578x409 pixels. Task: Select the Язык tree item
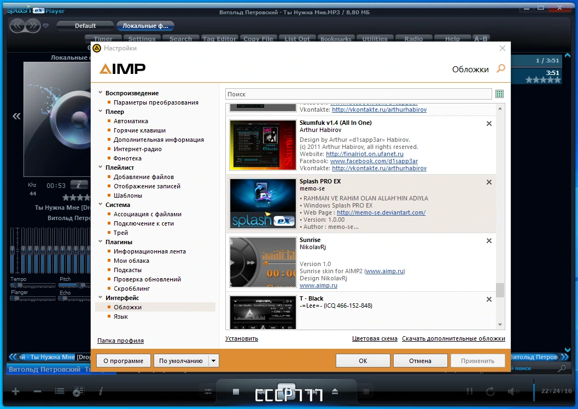pos(121,316)
